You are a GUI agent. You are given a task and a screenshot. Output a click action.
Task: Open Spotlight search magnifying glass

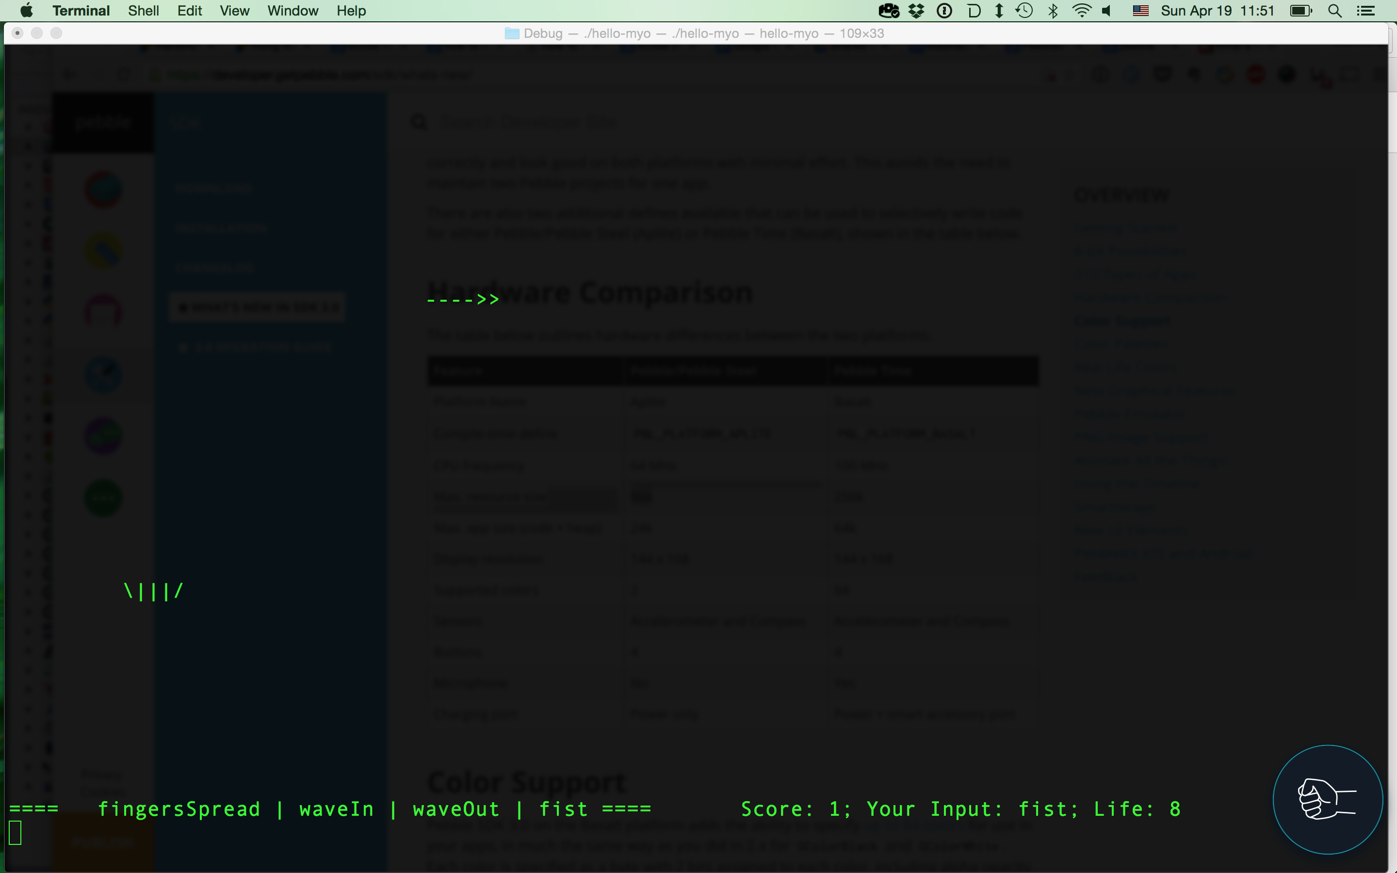1334,10
